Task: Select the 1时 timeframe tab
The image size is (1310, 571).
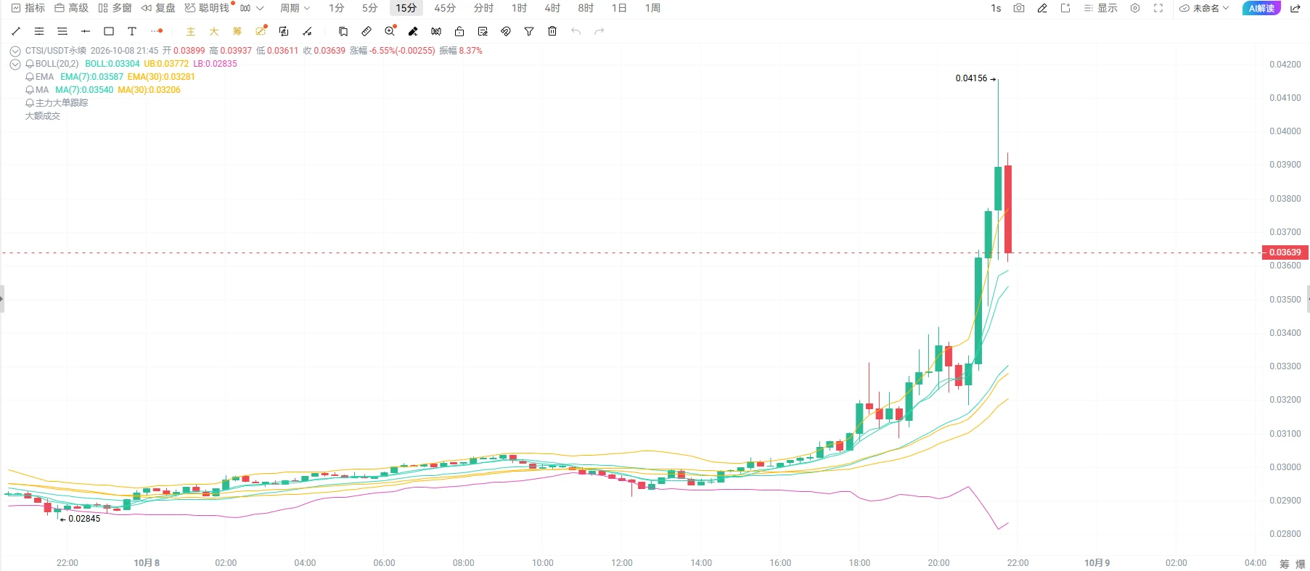Action: point(519,8)
